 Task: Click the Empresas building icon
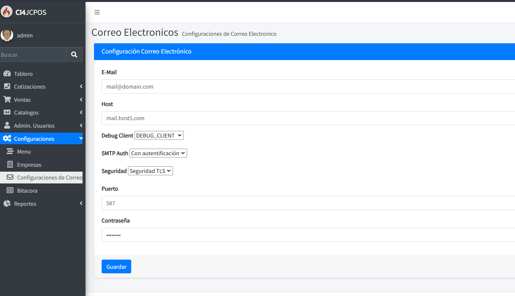click(10, 164)
